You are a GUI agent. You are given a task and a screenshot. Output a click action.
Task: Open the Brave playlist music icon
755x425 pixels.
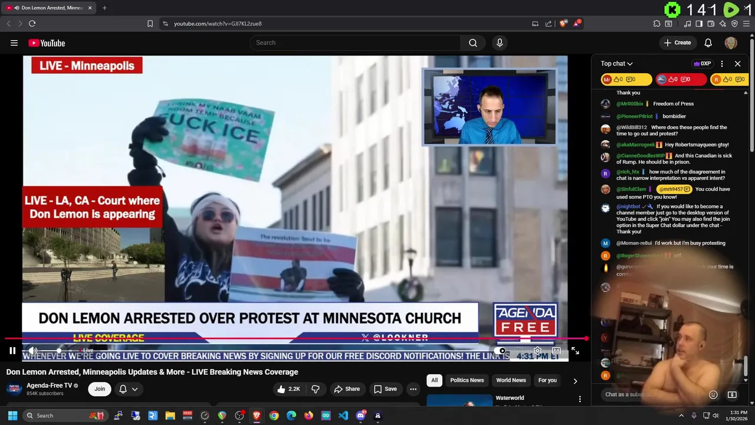687,24
